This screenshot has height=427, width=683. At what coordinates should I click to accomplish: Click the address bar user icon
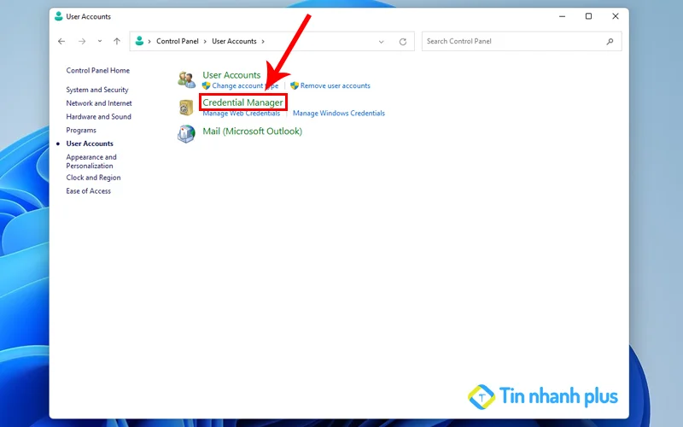coord(139,41)
